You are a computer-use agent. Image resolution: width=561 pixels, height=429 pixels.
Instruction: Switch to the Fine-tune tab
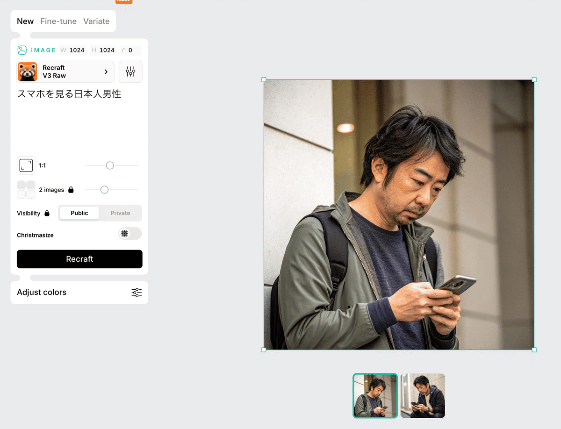click(x=58, y=21)
